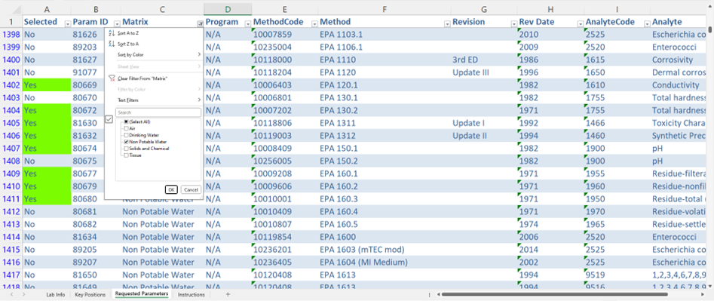Click the Clear Filter funnel icon
The height and width of the screenshot is (301, 714).
112,78
